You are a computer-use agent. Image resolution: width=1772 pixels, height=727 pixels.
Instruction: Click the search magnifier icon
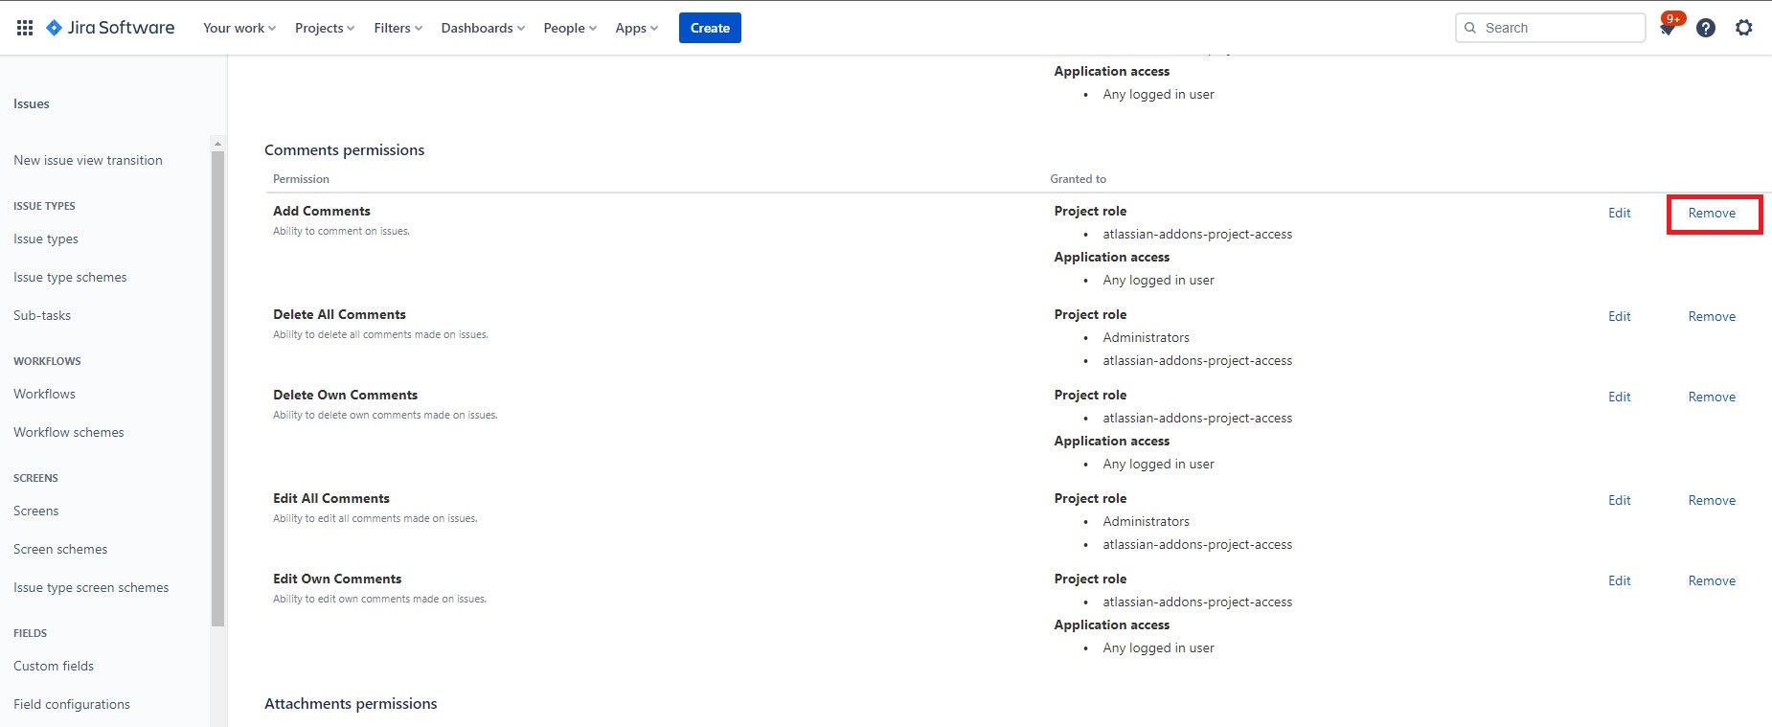pyautogui.click(x=1470, y=28)
